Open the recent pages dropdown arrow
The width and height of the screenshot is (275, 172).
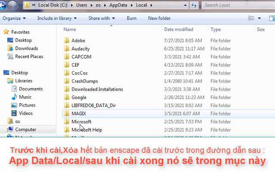20,6
